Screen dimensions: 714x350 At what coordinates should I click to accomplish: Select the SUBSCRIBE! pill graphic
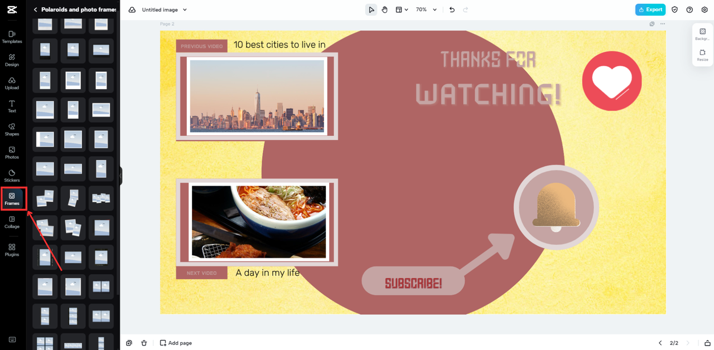point(413,281)
